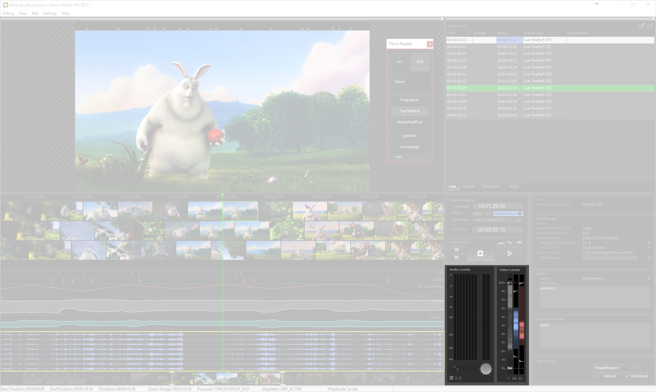The height and width of the screenshot is (392, 656).
Task: Click the Cancel button
Action: tap(607, 376)
